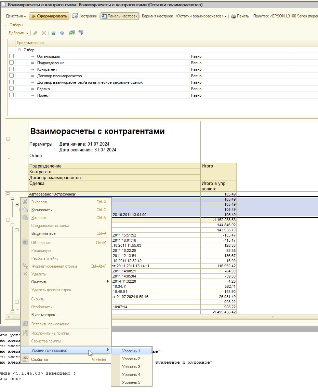Click the pencil edit icon in Отборы toolbar

(x=36, y=33)
